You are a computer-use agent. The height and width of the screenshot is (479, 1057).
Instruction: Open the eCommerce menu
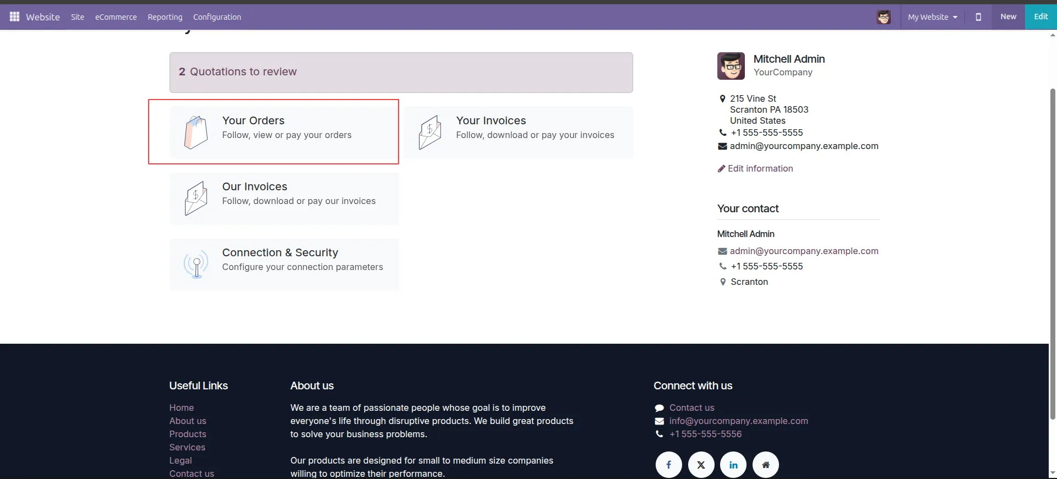[116, 17]
